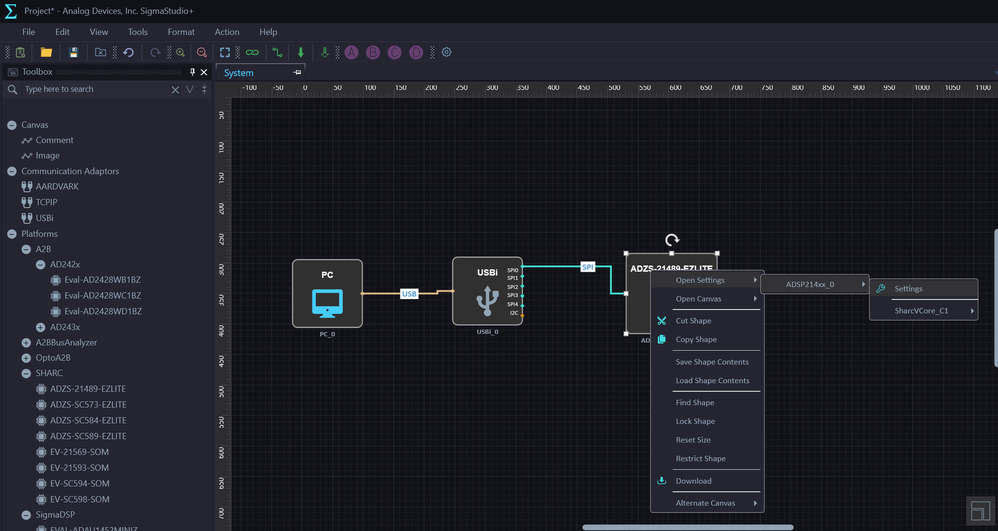Screen dimensions: 998x531
Task: Click the green wire routing icon
Action: 277,52
